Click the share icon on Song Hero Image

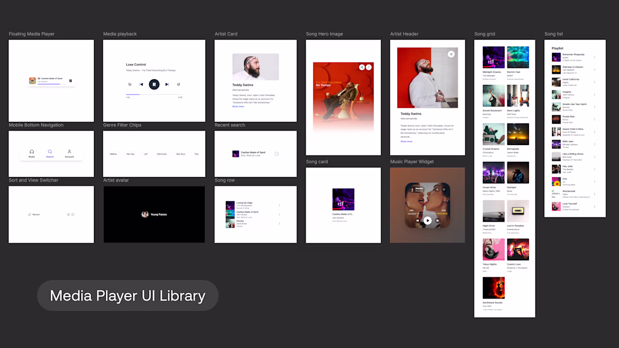pos(362,67)
